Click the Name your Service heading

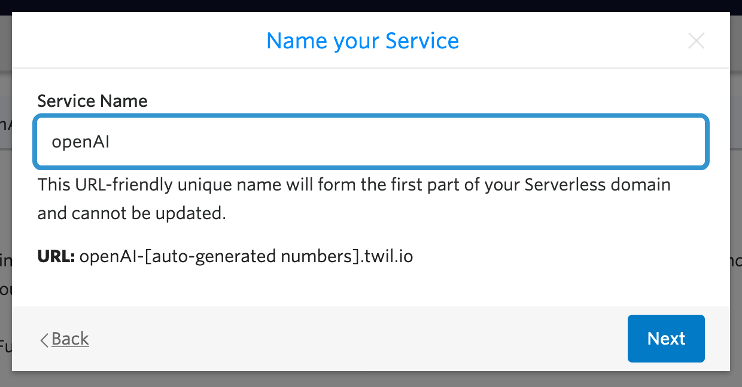click(x=363, y=41)
